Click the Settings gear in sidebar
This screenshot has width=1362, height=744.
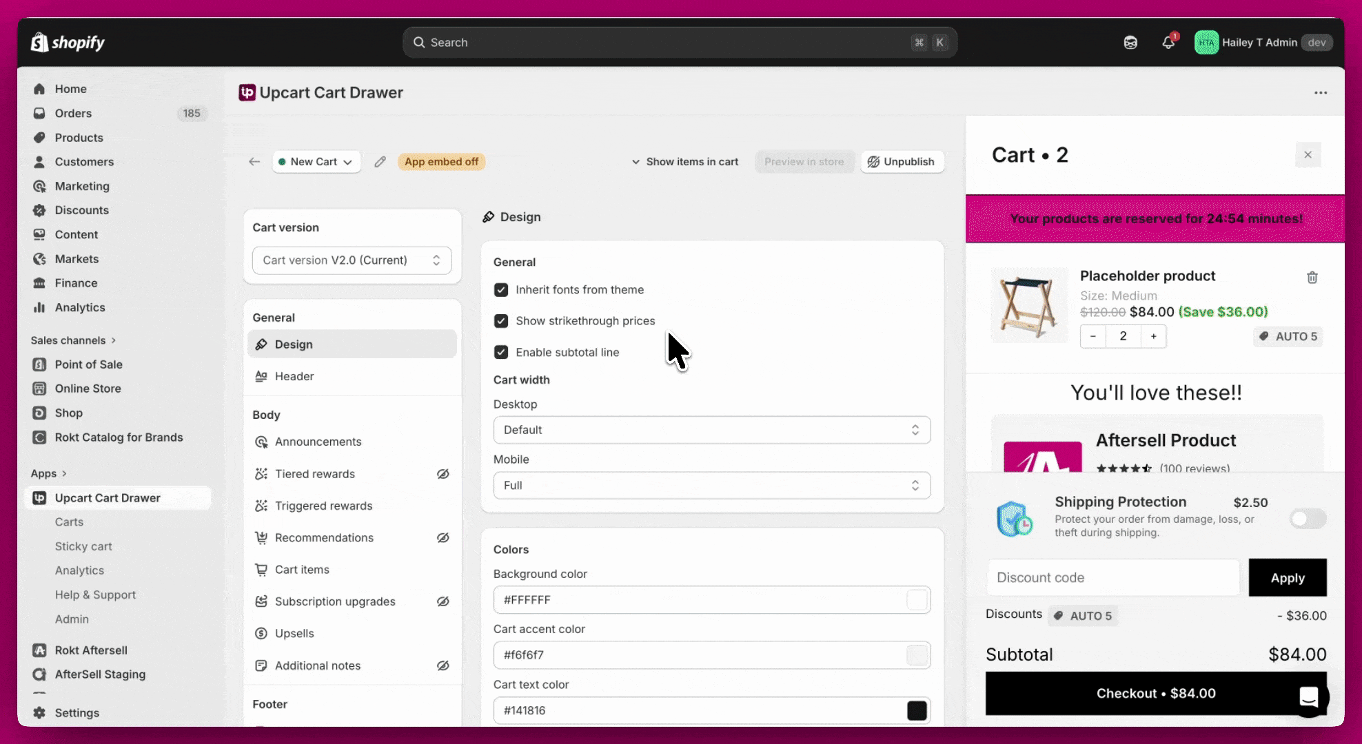[40, 712]
